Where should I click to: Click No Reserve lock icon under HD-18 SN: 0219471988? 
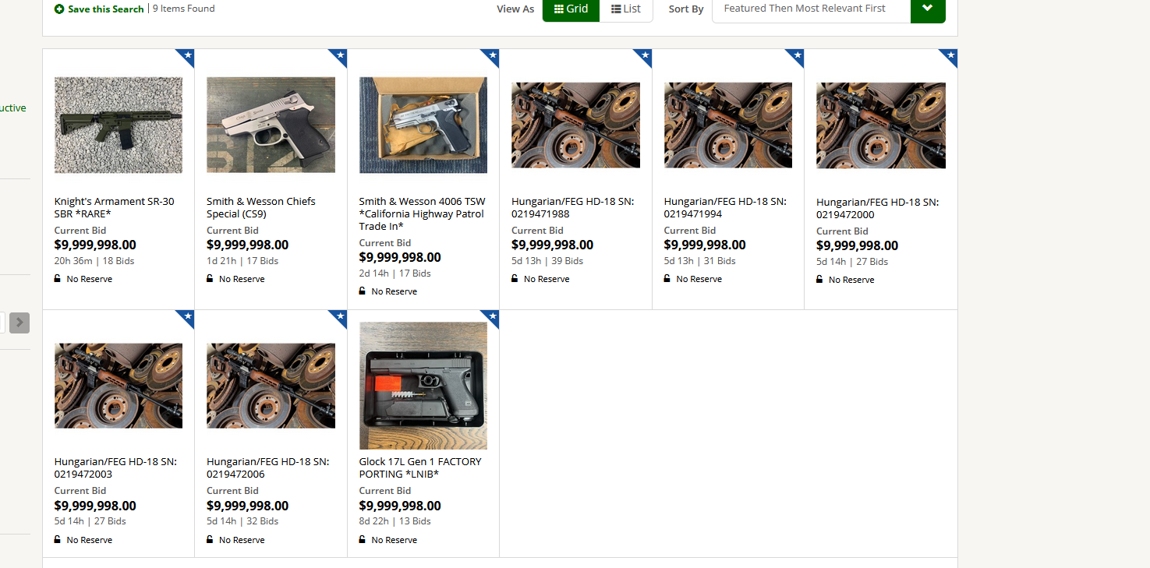click(515, 278)
